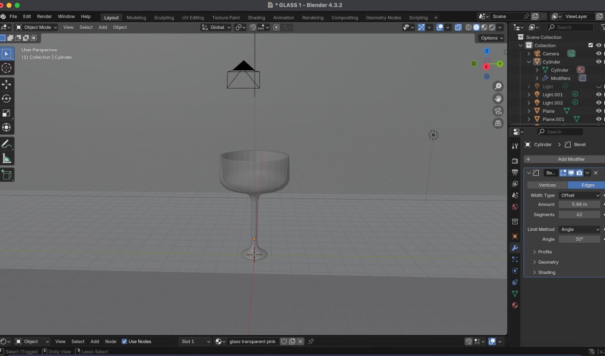Uncheck the Use Nodes checkbox
Screen dimensions: 605x356
(x=124, y=341)
